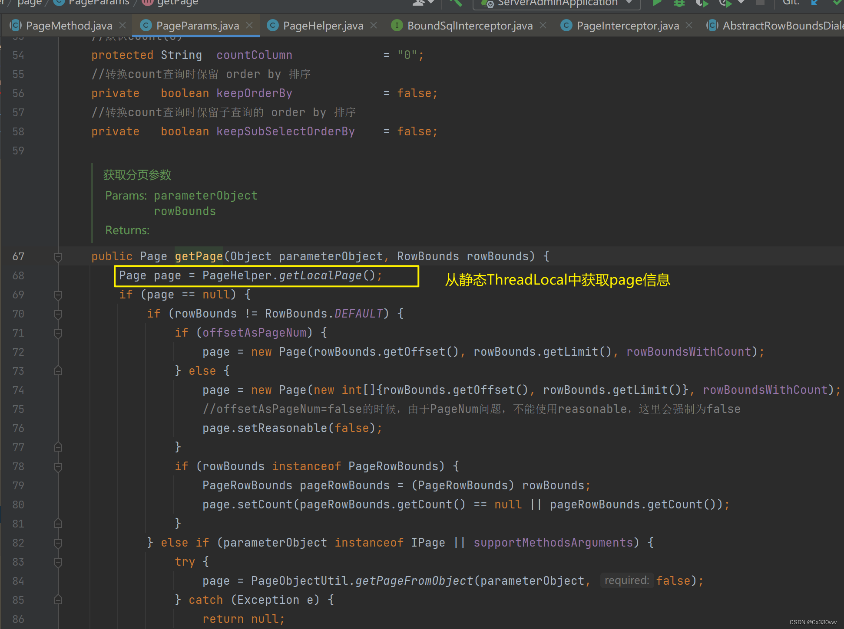Collapse the getPage method fold at line 67
844x629 pixels.
[x=58, y=257]
